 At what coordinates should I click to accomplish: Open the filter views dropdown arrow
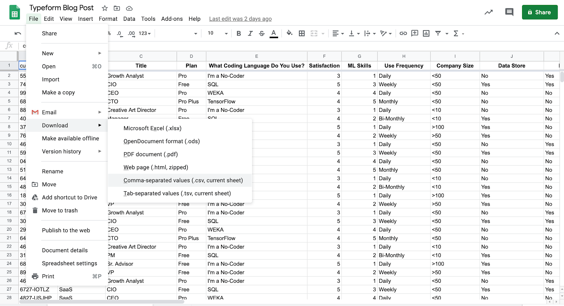pos(447,34)
